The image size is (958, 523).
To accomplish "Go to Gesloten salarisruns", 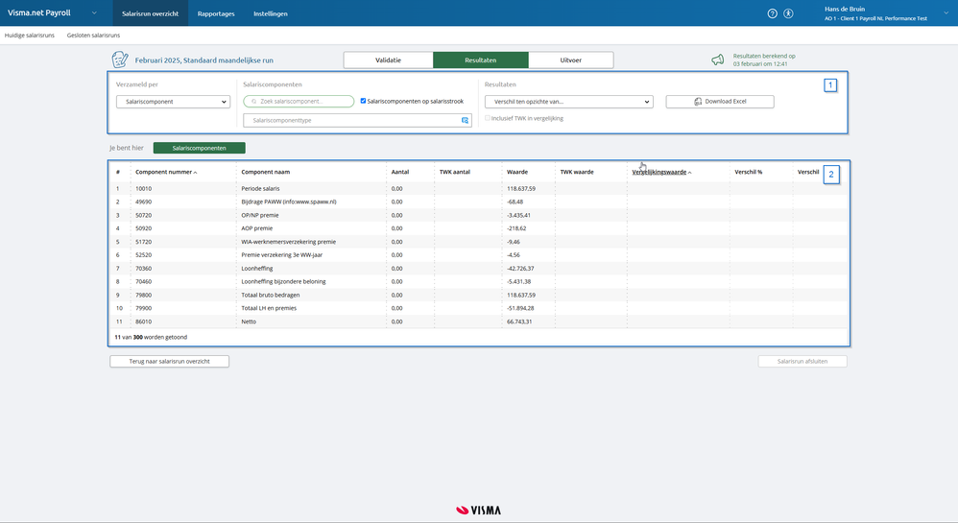I will coord(93,36).
